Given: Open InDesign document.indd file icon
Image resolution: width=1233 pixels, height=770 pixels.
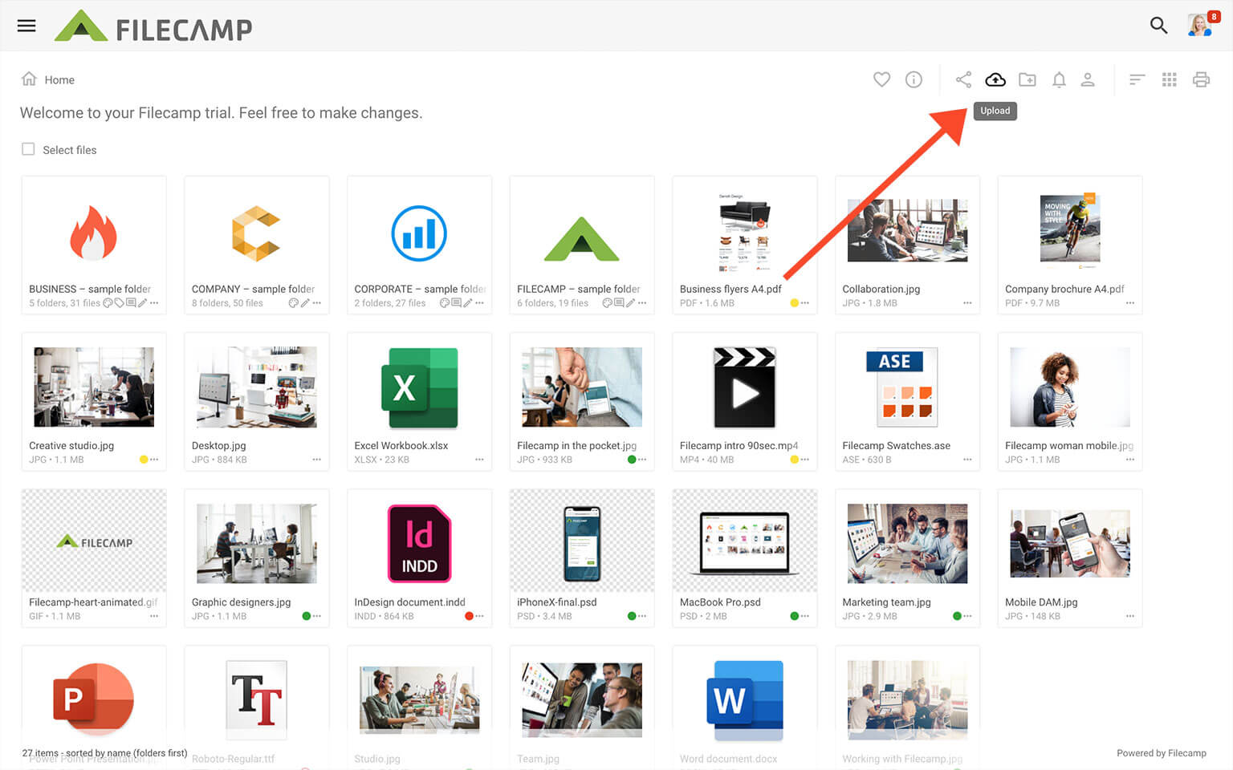Looking at the screenshot, I should pyautogui.click(x=419, y=543).
